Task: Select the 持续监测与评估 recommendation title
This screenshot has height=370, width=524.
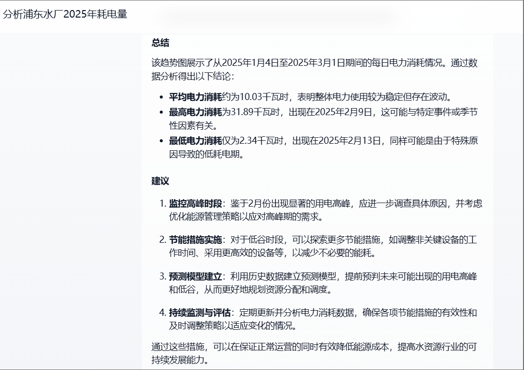Action: click(199, 313)
